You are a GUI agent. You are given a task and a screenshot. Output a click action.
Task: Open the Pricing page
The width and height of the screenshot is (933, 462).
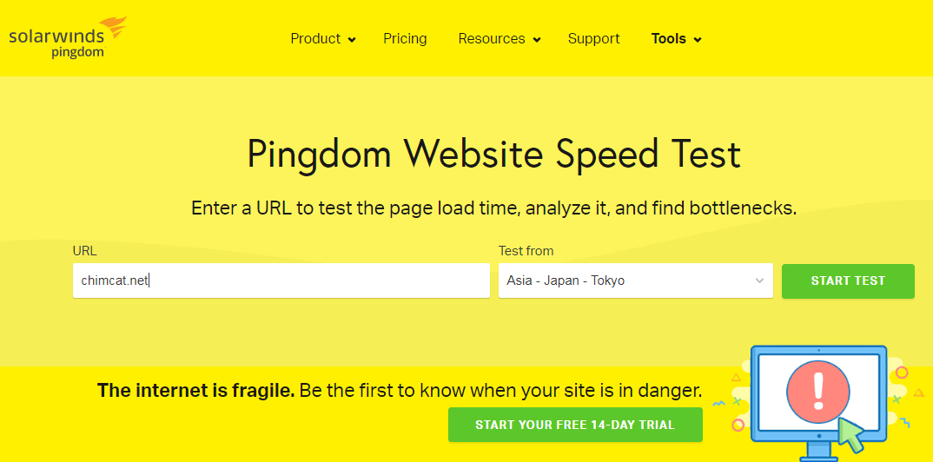click(405, 39)
